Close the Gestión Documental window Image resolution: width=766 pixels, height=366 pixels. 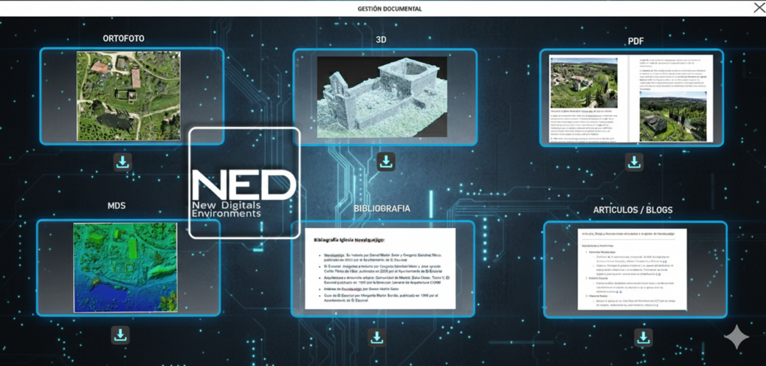pyautogui.click(x=759, y=8)
